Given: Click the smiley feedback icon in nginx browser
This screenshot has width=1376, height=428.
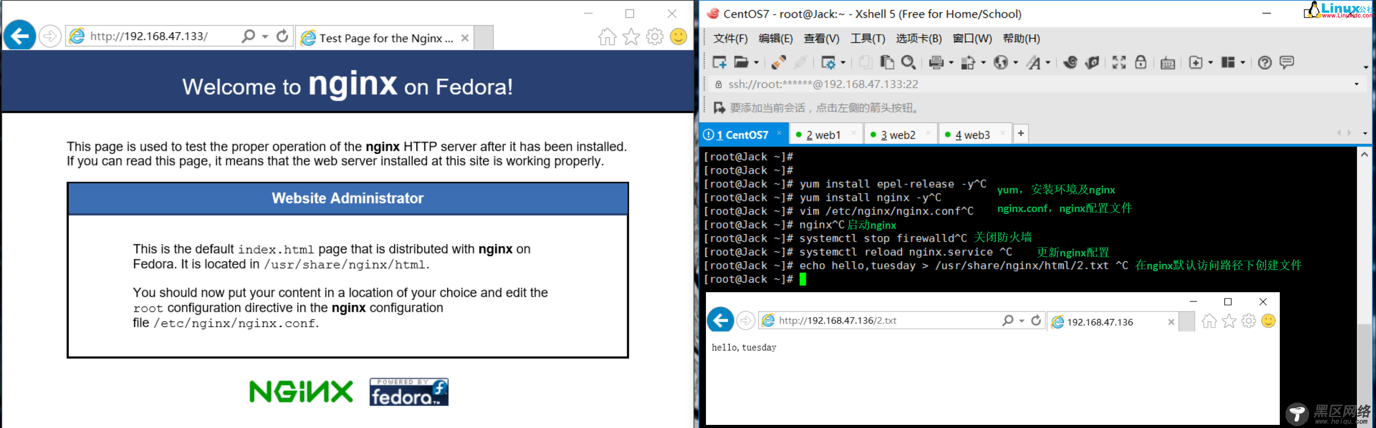Looking at the screenshot, I should [x=678, y=36].
